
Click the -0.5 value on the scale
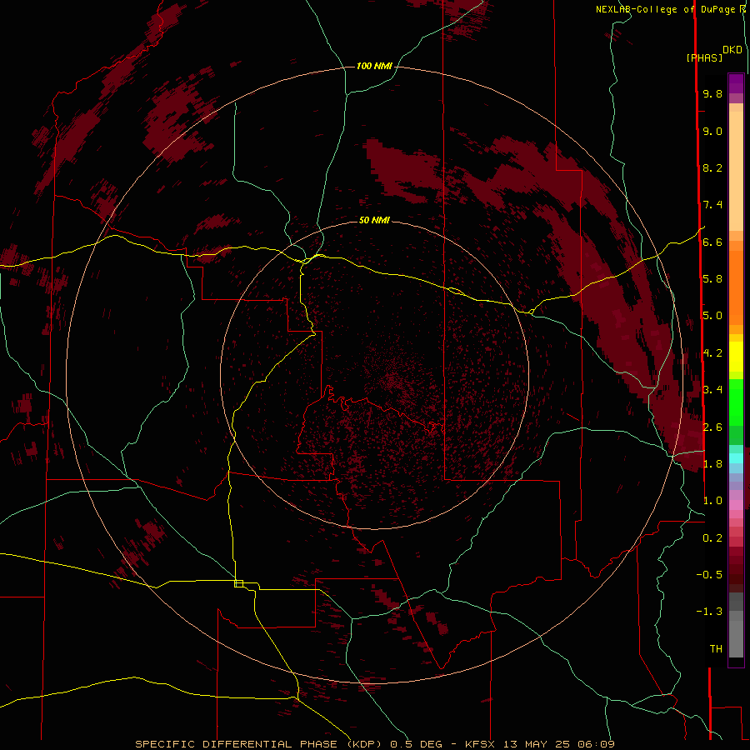[x=709, y=575]
